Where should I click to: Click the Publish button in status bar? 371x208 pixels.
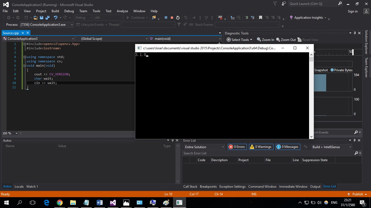[357, 194]
